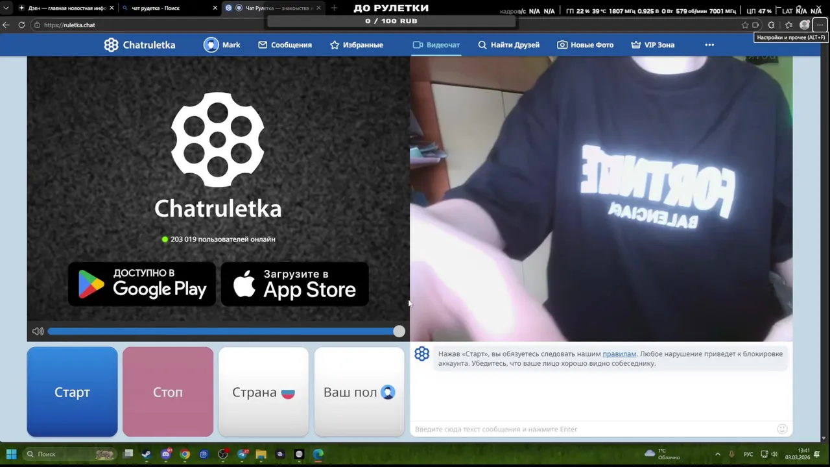Click the crown icon next to VIP Зона
Image resolution: width=830 pixels, height=467 pixels.
[x=636, y=45]
